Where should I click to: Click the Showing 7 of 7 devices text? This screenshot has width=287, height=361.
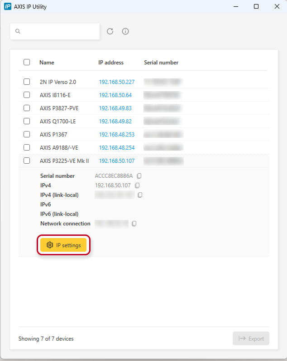click(x=46, y=339)
